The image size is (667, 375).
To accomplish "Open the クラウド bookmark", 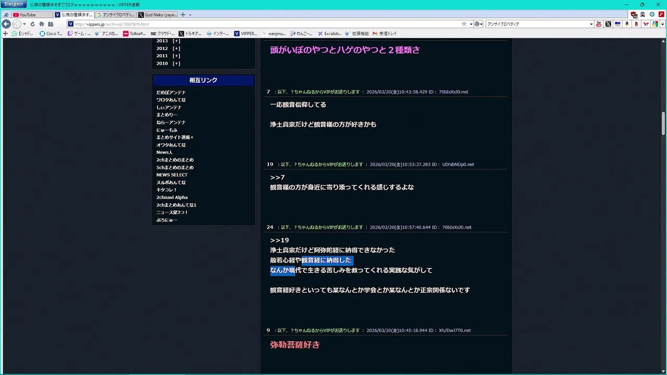I will [163, 33].
